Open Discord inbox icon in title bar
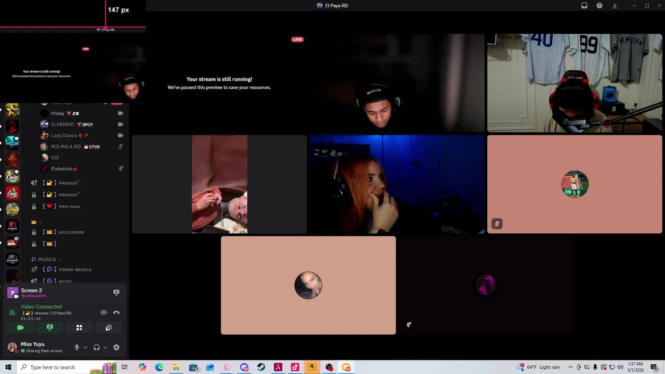Screen dimensions: 665x374 point(584,6)
